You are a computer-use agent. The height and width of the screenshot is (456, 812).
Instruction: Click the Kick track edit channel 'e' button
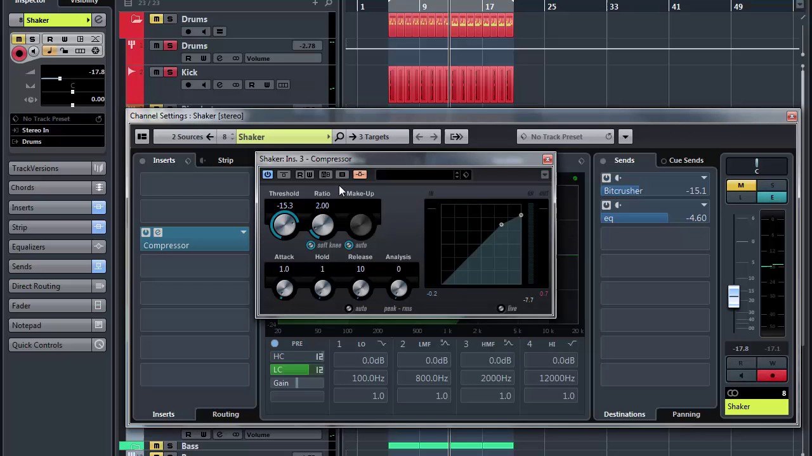(x=219, y=85)
